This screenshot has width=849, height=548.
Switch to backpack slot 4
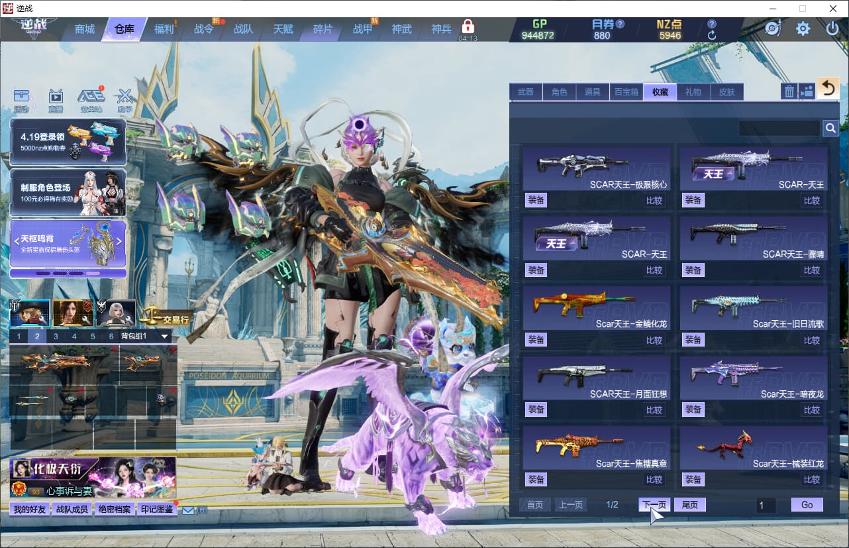(x=74, y=336)
